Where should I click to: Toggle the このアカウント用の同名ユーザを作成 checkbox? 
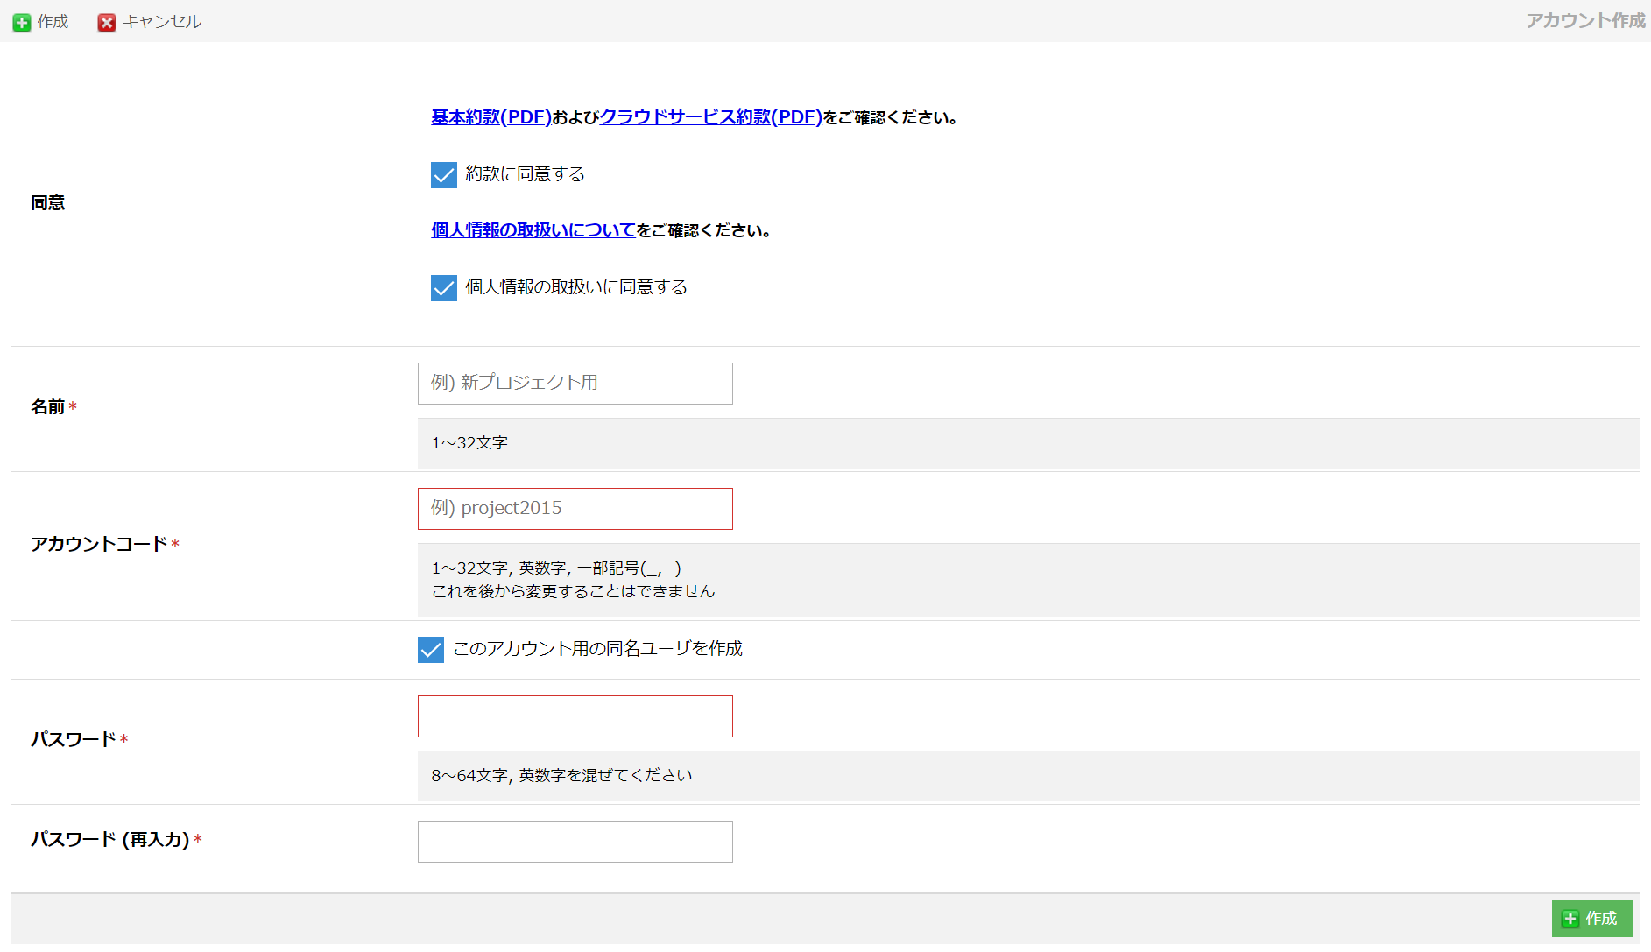[431, 650]
